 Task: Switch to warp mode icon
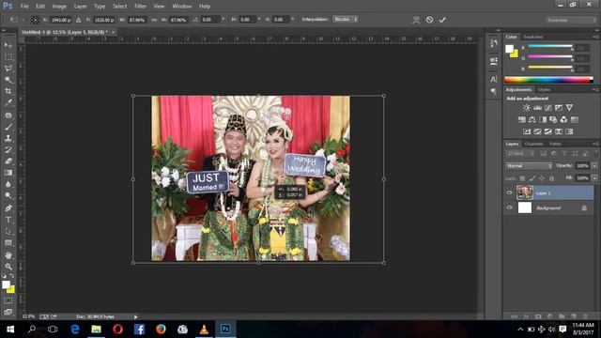tap(416, 20)
